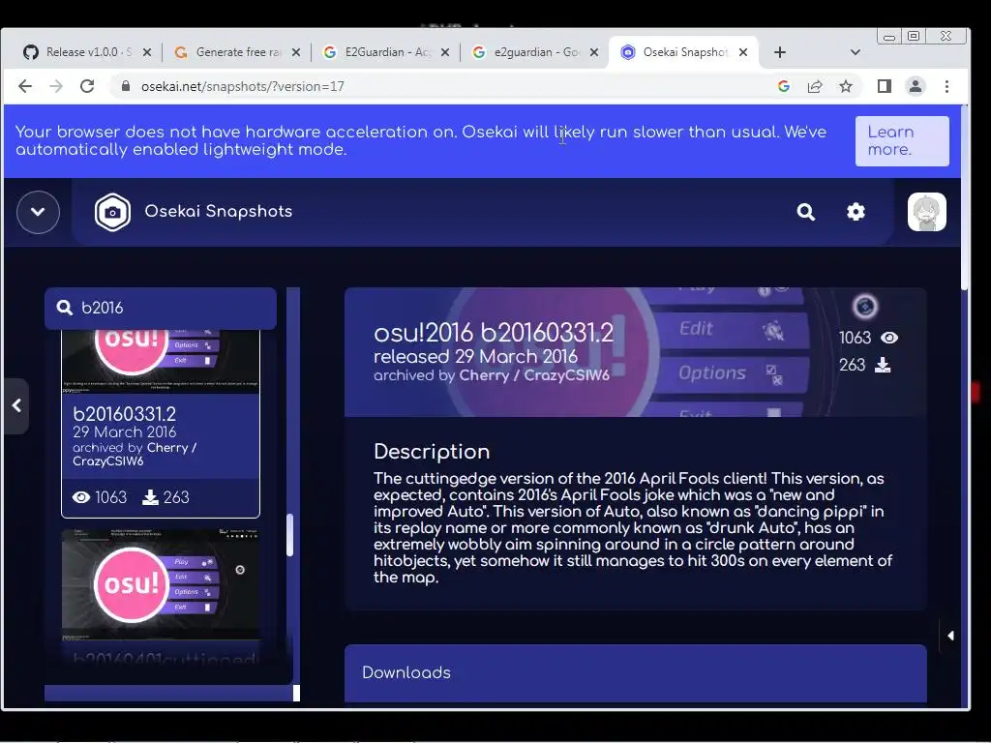Open the Chrome three-dot menu

(946, 86)
